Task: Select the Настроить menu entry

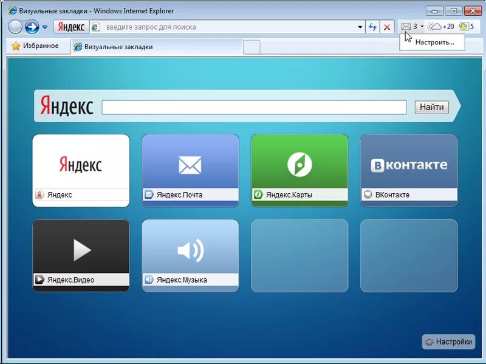Action: (x=432, y=43)
